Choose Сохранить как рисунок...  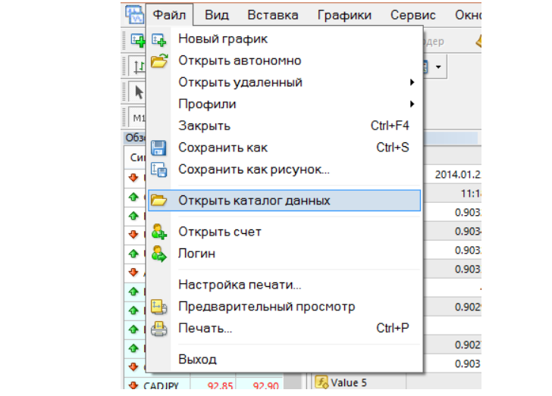pyautogui.click(x=284, y=170)
